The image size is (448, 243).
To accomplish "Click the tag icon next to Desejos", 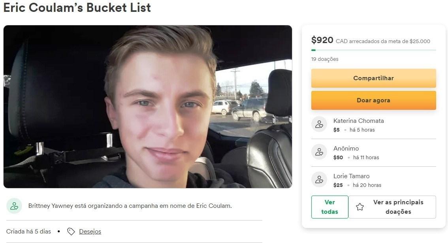I will (x=71, y=232).
